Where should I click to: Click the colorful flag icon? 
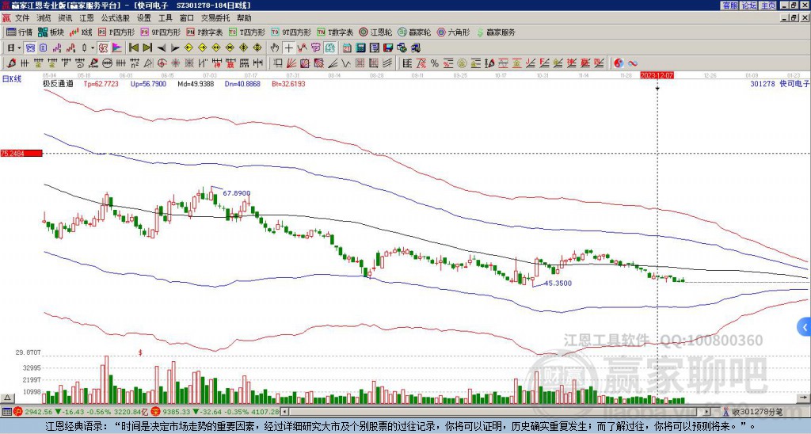click(117, 48)
